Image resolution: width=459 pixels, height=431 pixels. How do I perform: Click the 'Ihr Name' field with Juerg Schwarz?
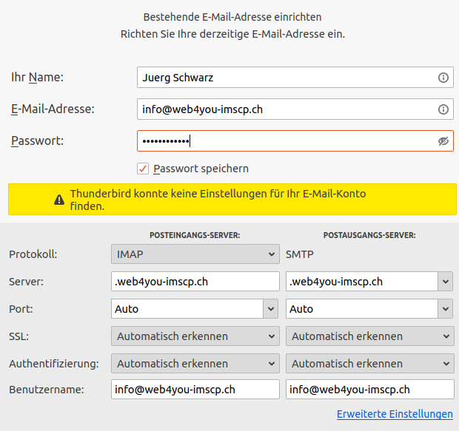[x=285, y=78]
